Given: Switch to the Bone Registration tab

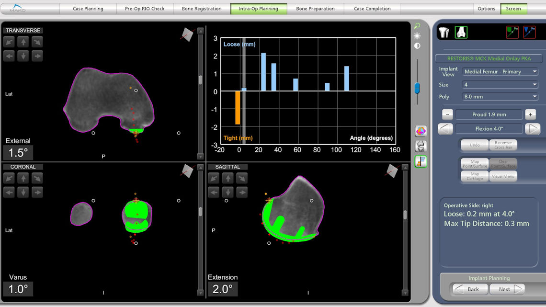Looking at the screenshot, I should [x=202, y=9].
